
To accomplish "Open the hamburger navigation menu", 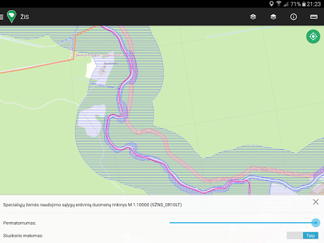I will (1, 17).
